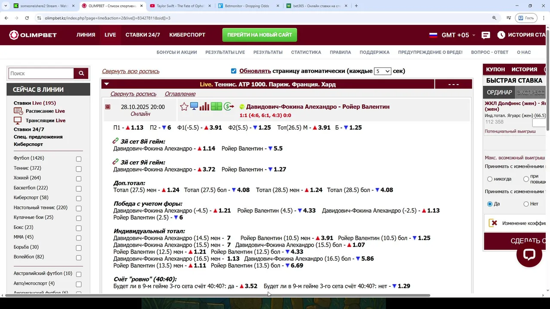The height and width of the screenshot is (309, 550).
Task: Switch to ИСТОРИЯ tab in coupon panel
Action: [x=524, y=69]
